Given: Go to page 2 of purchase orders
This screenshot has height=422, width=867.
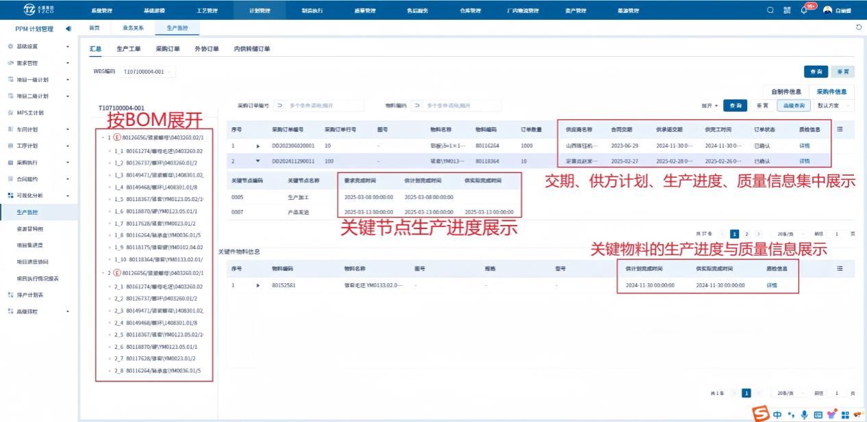Looking at the screenshot, I should click(x=746, y=234).
